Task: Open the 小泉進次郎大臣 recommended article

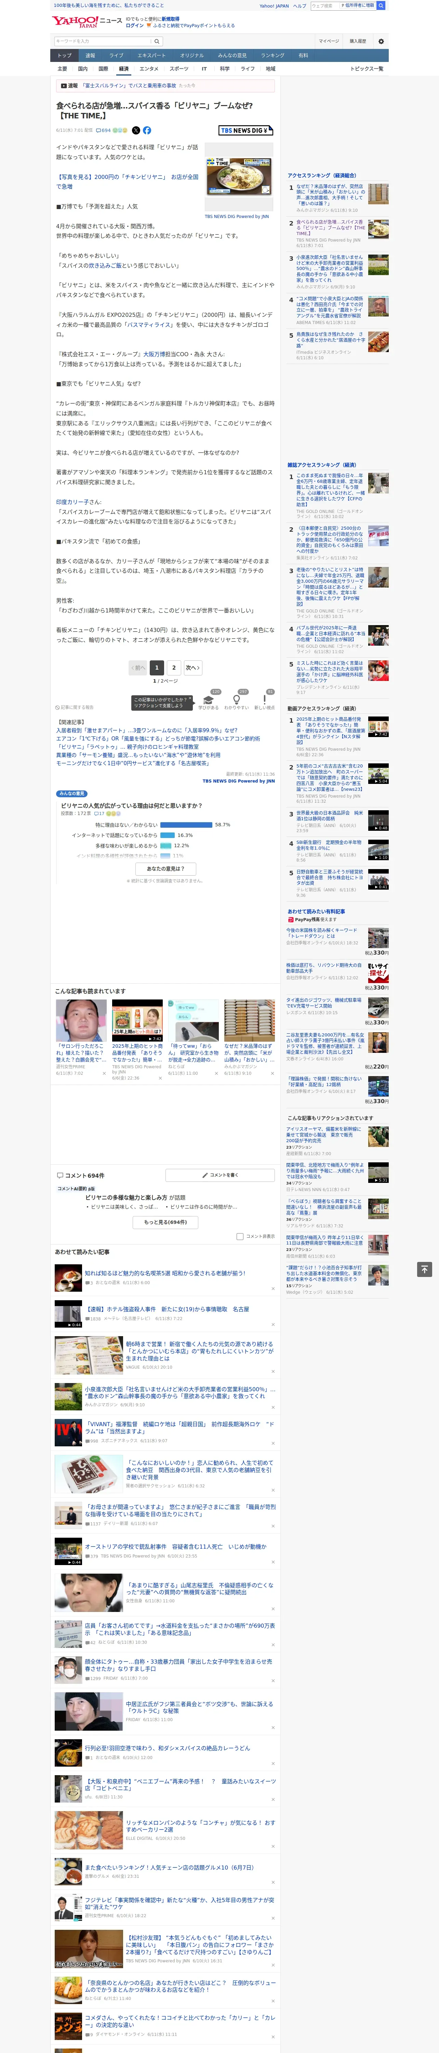Action: coord(180,1393)
